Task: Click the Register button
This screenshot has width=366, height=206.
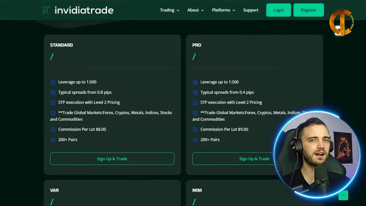Action: [309, 10]
